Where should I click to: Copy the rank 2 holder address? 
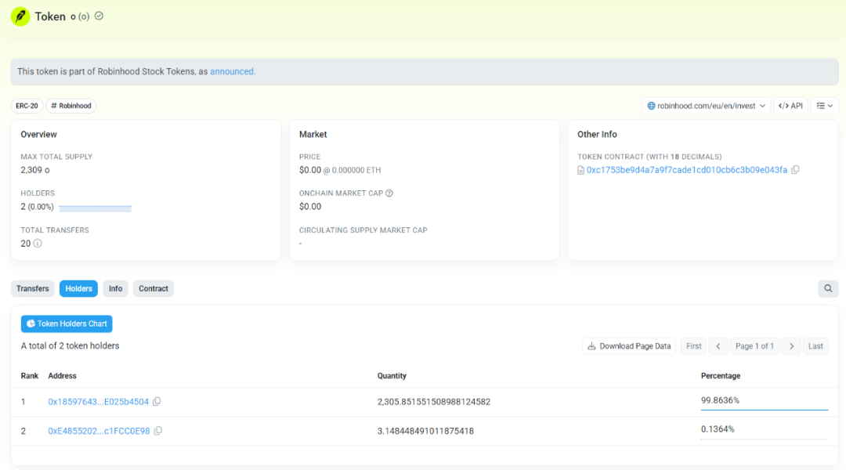tap(158, 431)
